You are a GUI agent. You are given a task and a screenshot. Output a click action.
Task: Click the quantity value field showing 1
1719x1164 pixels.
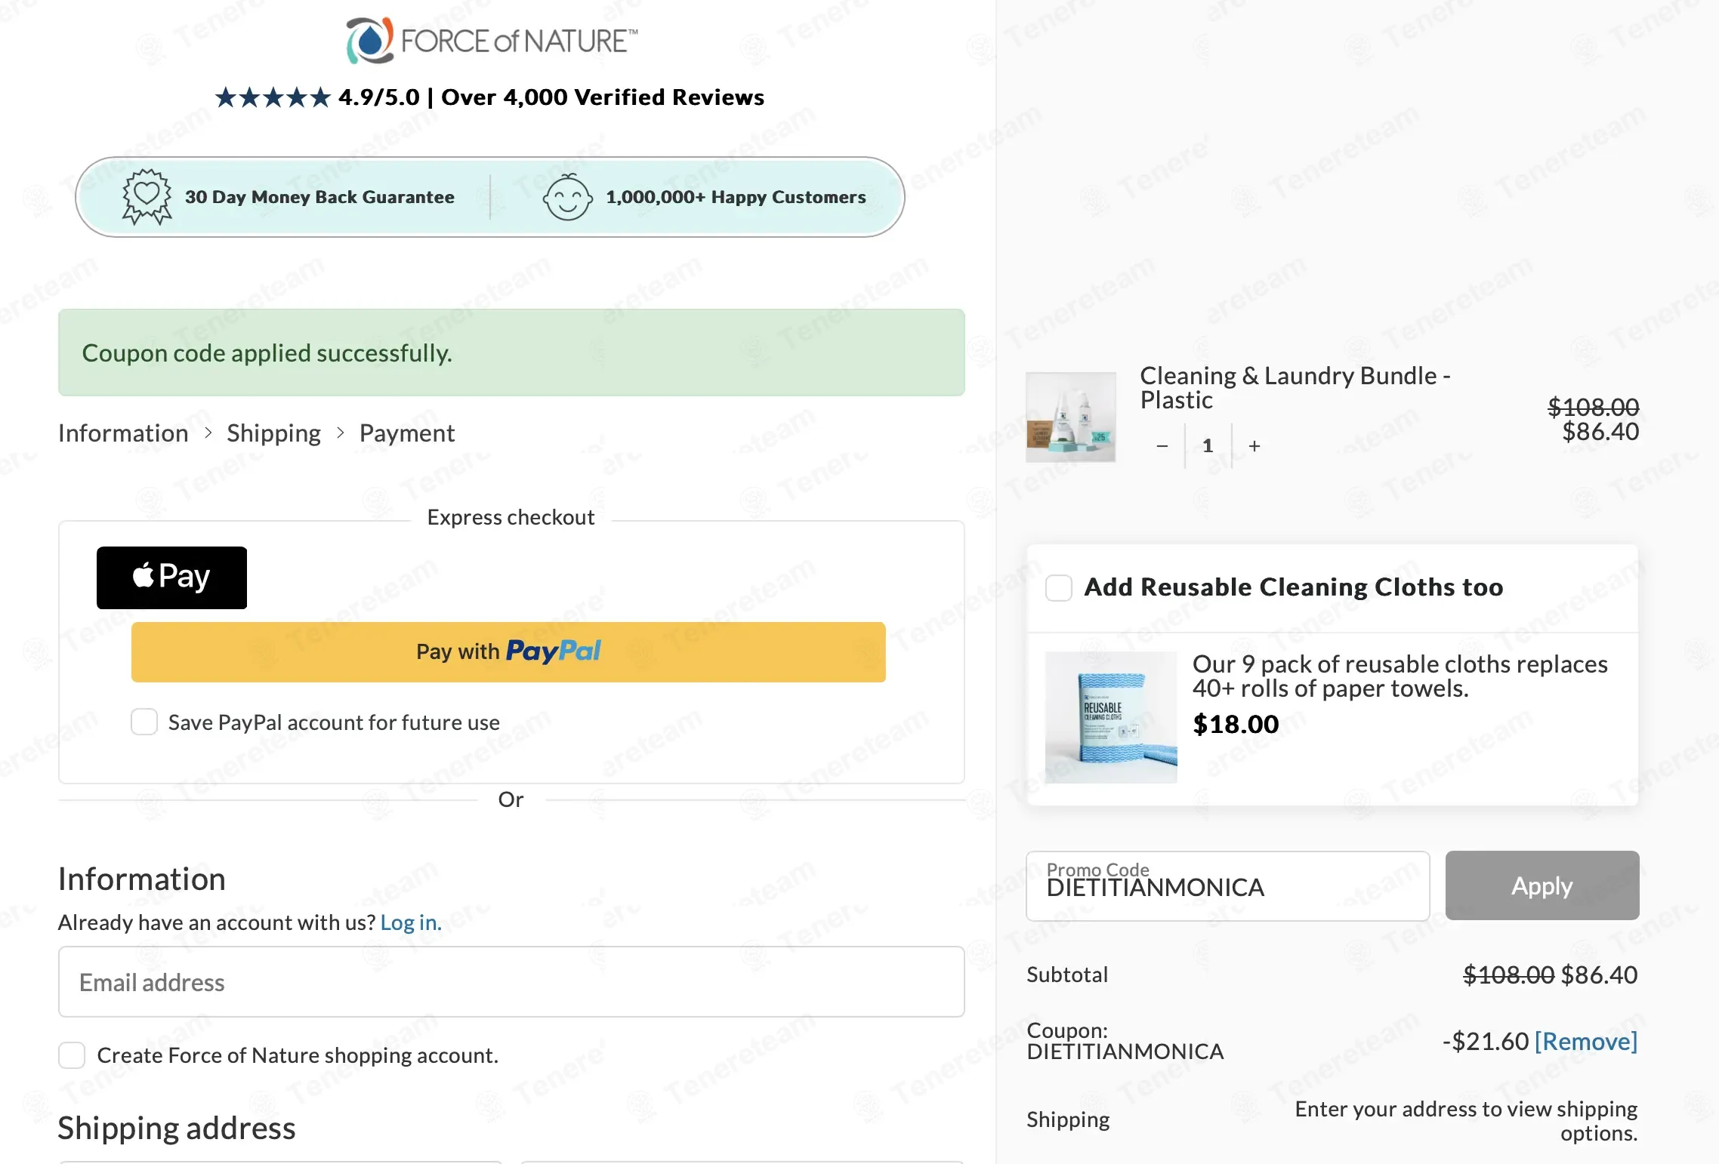[1208, 446]
